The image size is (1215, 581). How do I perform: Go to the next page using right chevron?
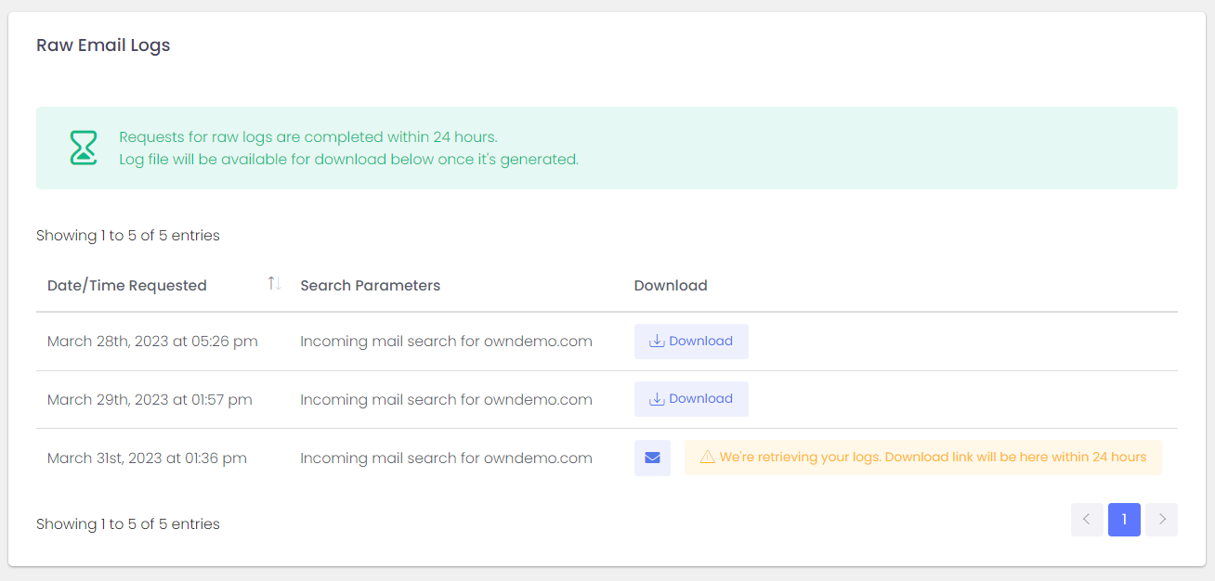pyautogui.click(x=1161, y=520)
